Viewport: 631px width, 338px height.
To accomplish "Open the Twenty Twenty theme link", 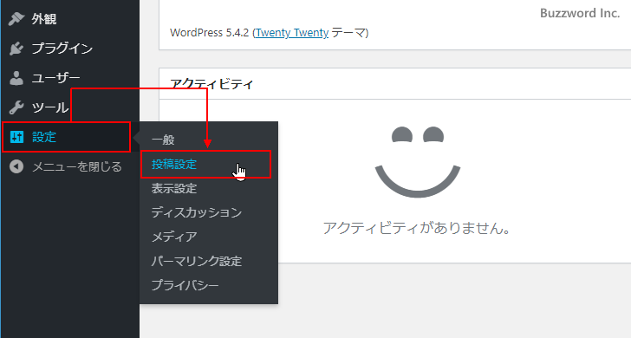I will point(292,33).
